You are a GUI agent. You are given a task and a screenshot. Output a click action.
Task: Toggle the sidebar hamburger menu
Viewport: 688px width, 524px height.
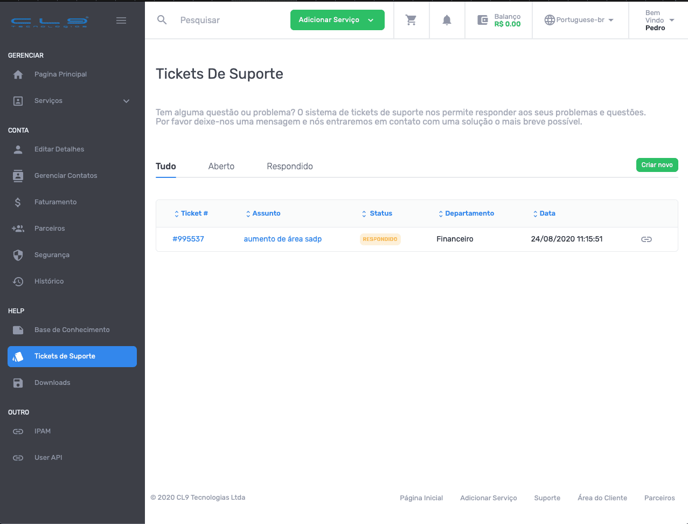click(x=121, y=20)
